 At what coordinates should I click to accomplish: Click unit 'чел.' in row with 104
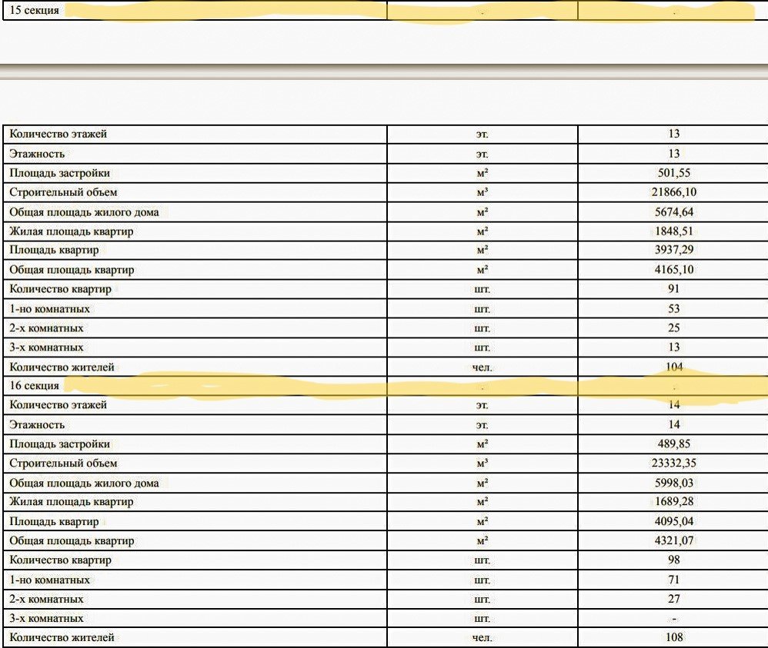tap(482, 367)
